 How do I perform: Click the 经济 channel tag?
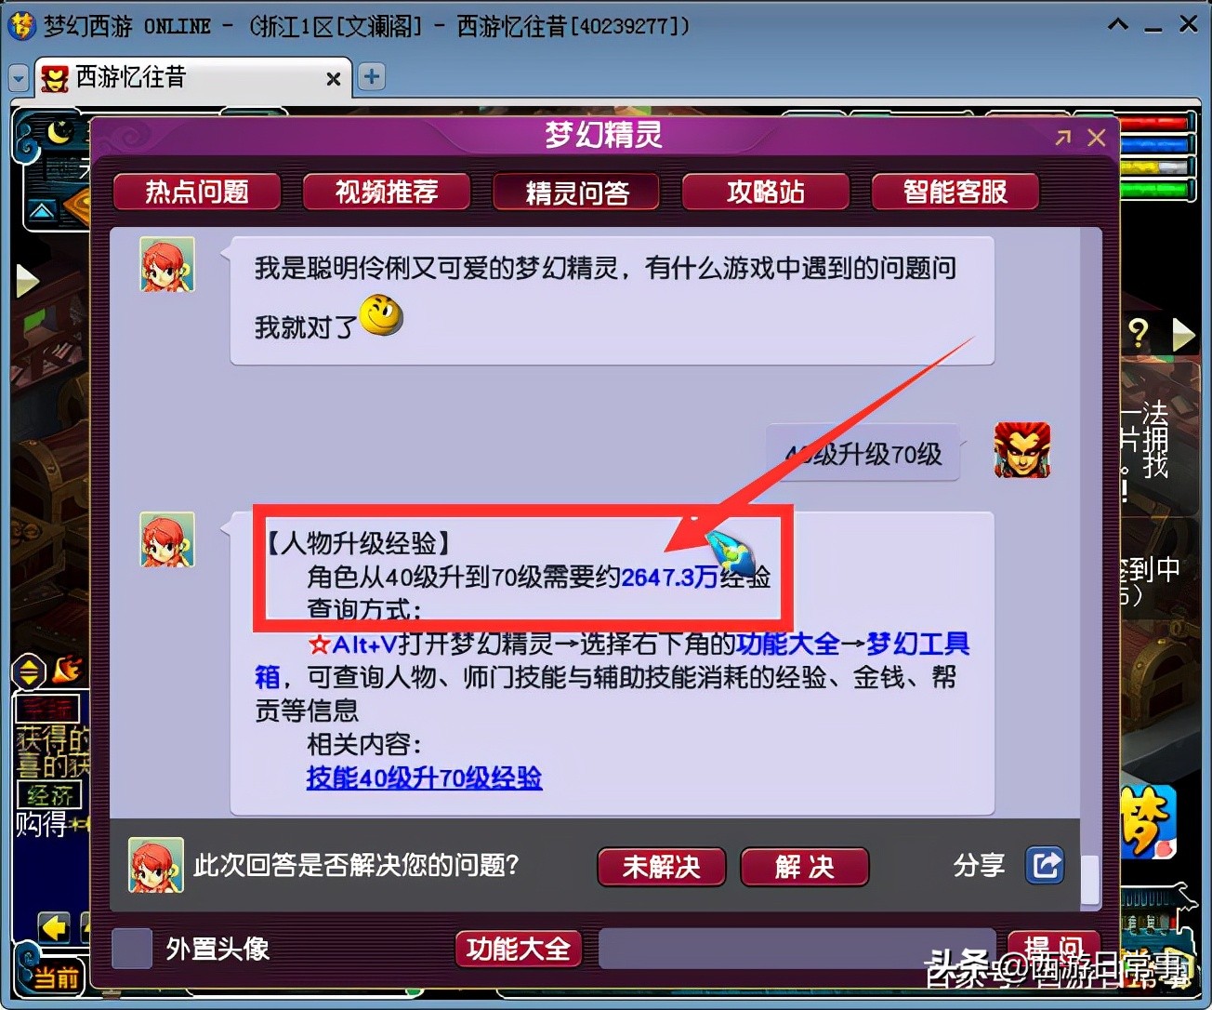(49, 795)
